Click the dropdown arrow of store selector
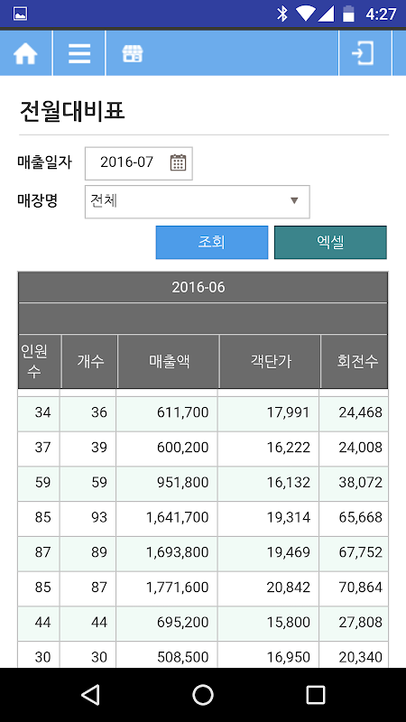Image resolution: width=406 pixels, height=722 pixels. pyautogui.click(x=295, y=200)
